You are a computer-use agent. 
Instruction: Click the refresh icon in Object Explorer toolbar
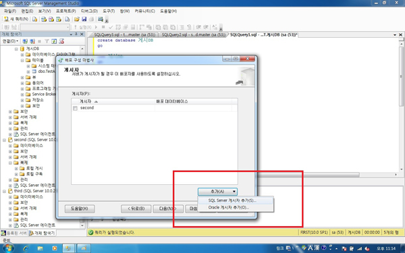pos(54,41)
